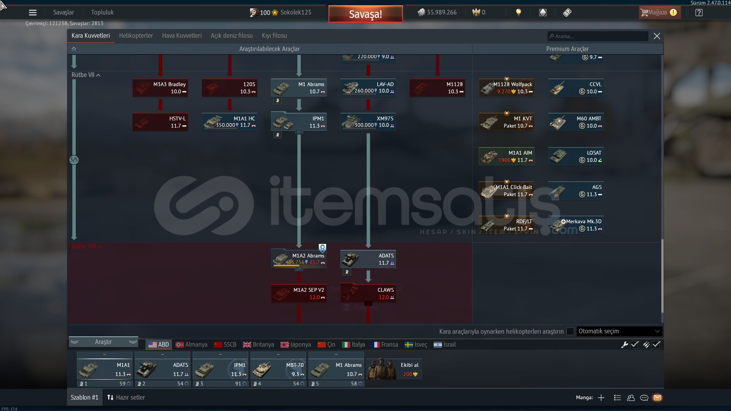Click the search magnifier icon

tap(552, 36)
